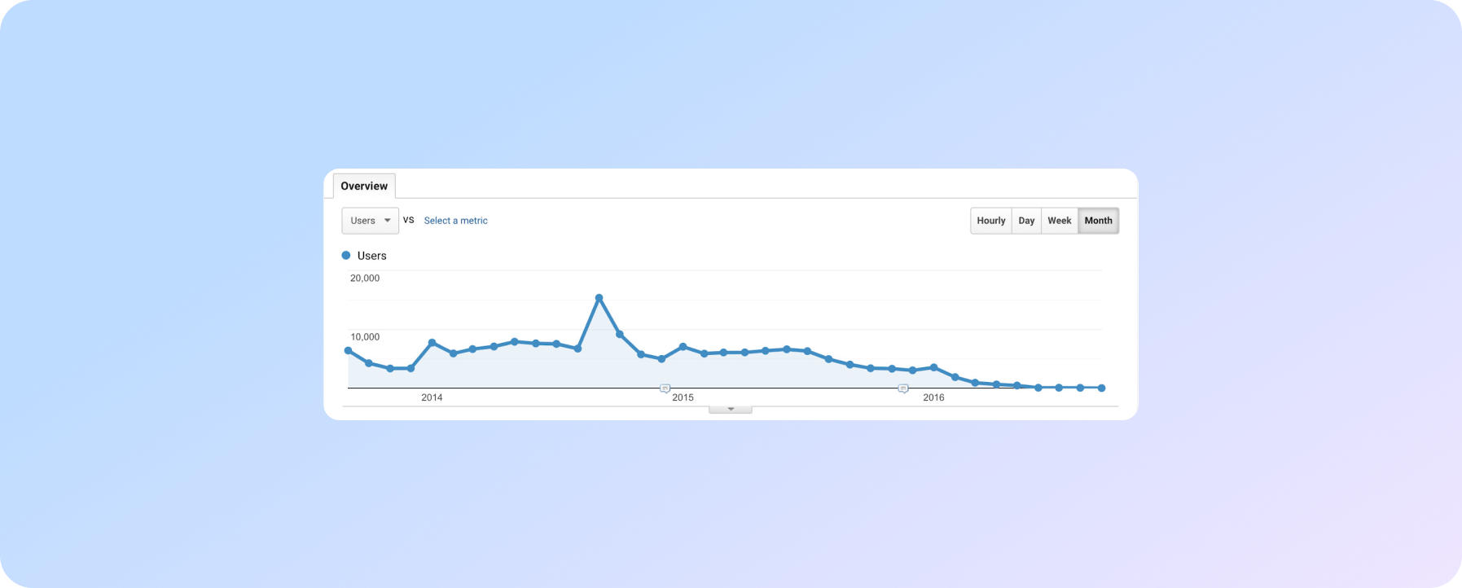Click the peak data point on chart
Viewport: 1462px width, 588px height.
[599, 298]
